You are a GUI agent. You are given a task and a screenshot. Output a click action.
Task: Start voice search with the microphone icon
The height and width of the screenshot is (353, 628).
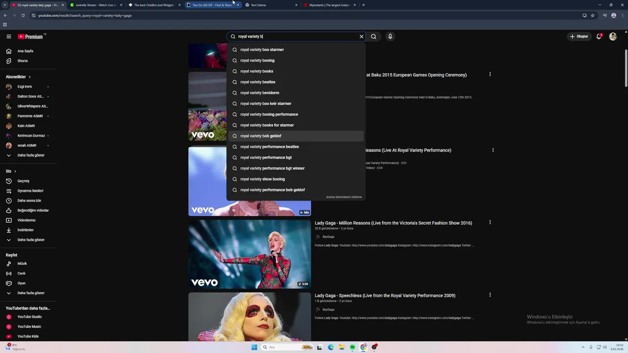click(390, 36)
